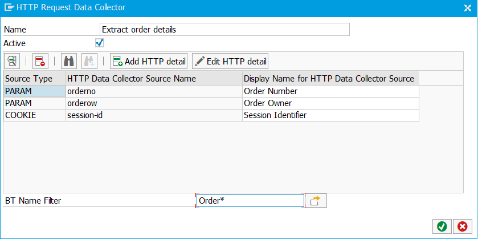This screenshot has height=239, width=478.
Task: Click the multiple selection arrow icon beside the filter
Action: [x=316, y=201]
